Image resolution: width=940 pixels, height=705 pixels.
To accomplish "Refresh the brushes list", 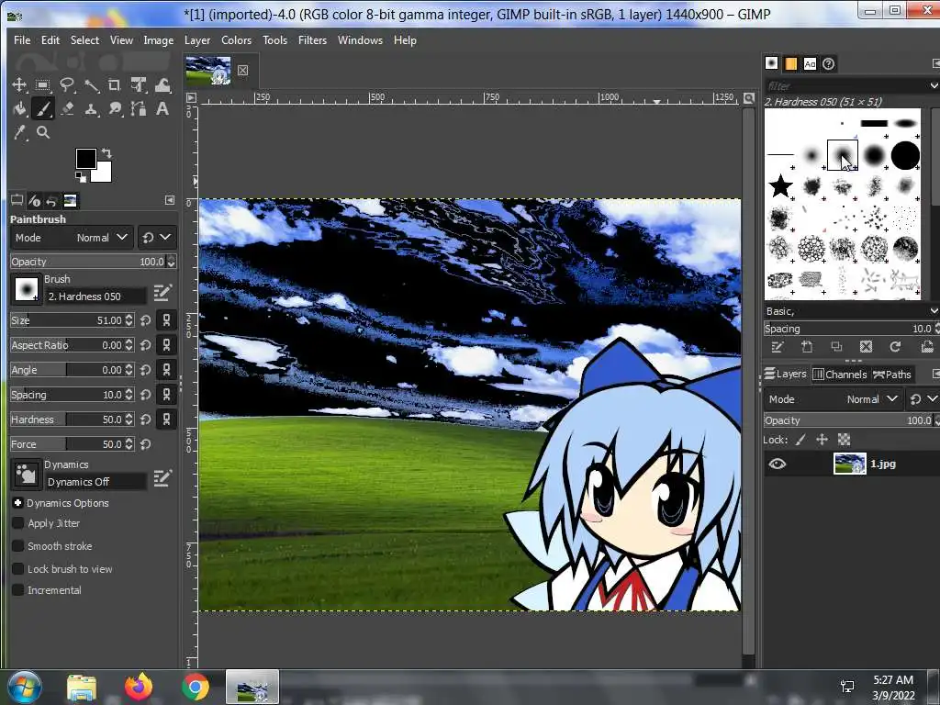I will coord(895,346).
